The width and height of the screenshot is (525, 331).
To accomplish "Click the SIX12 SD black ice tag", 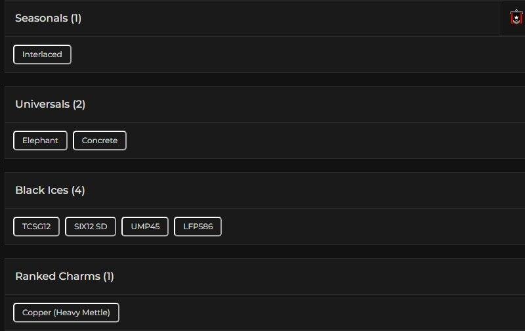I will (x=91, y=227).
